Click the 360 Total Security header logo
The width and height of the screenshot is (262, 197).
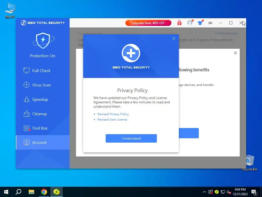tap(43, 23)
